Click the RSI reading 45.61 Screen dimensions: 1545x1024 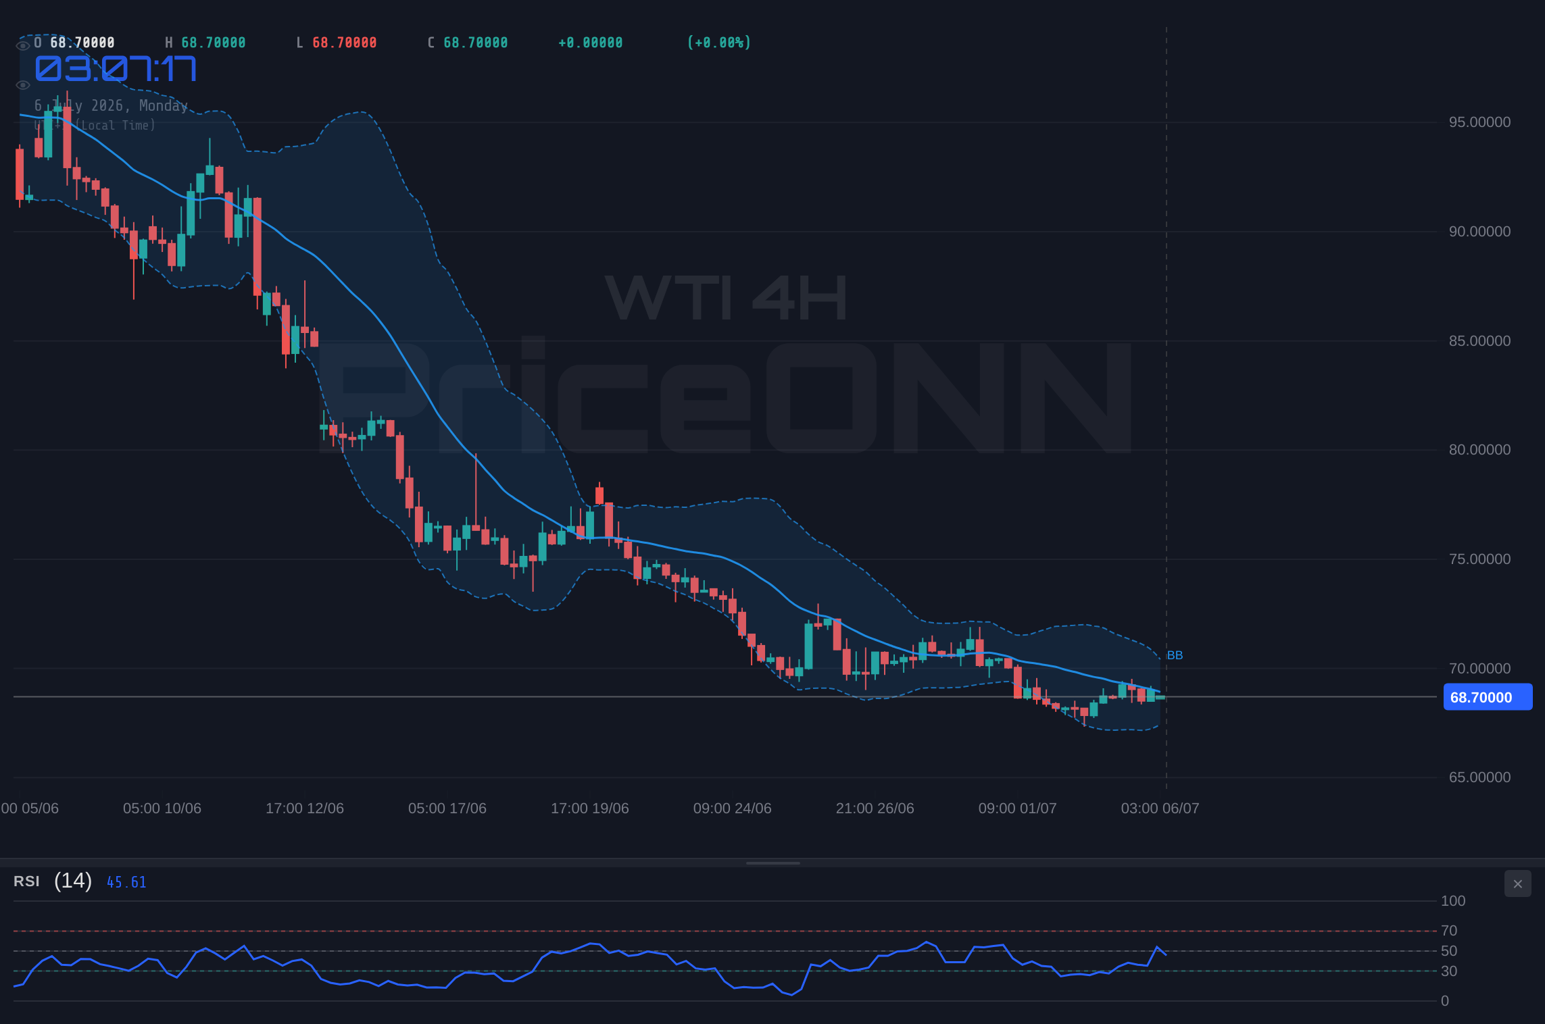point(126,882)
